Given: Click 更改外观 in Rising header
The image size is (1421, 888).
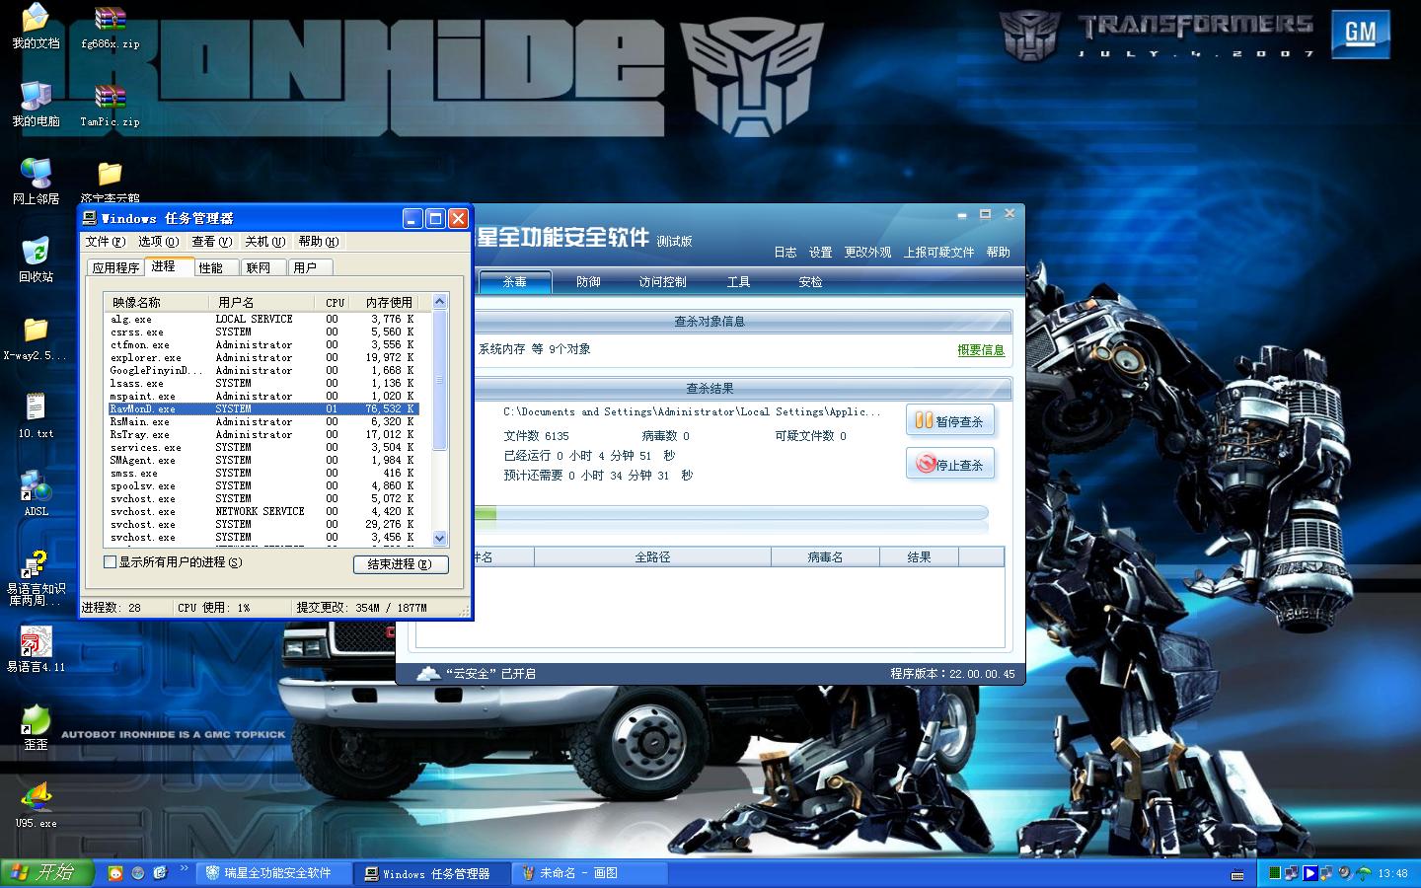Looking at the screenshot, I should 867,253.
